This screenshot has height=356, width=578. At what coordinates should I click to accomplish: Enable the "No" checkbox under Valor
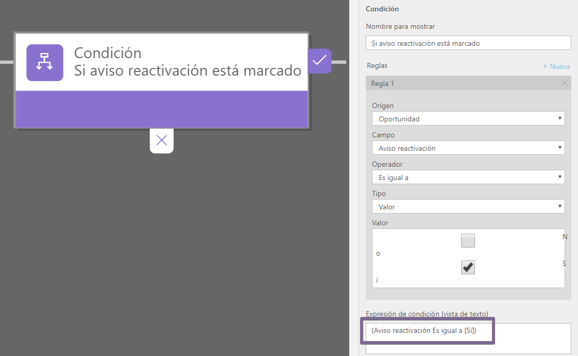pyautogui.click(x=468, y=240)
